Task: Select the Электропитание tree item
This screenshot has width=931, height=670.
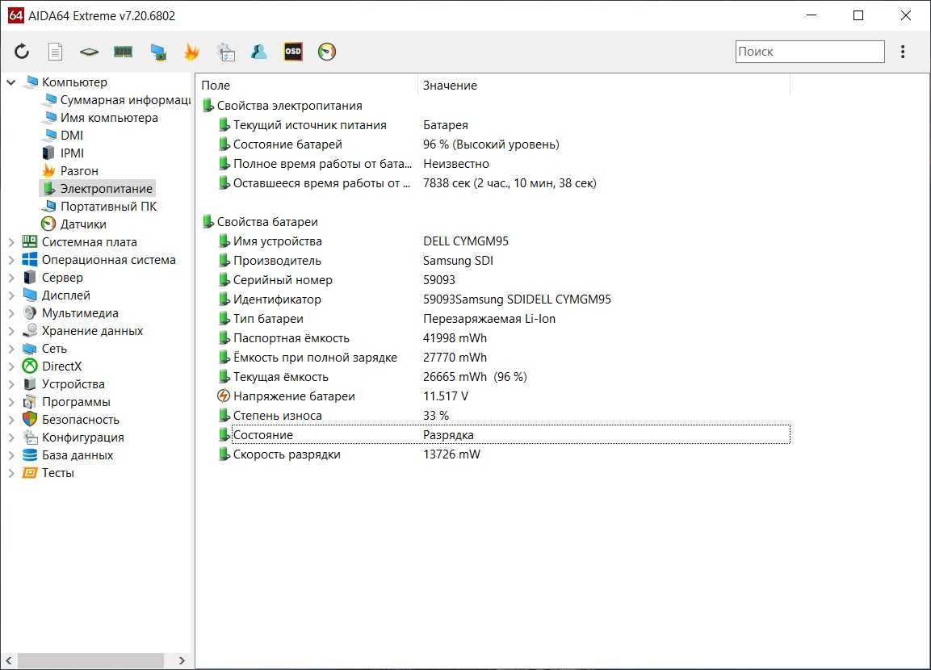Action: [107, 189]
